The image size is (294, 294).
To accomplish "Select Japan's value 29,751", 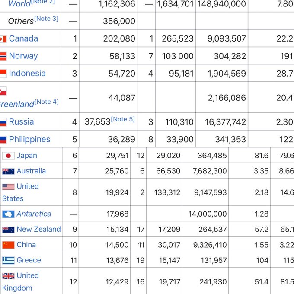I will coord(117,156).
